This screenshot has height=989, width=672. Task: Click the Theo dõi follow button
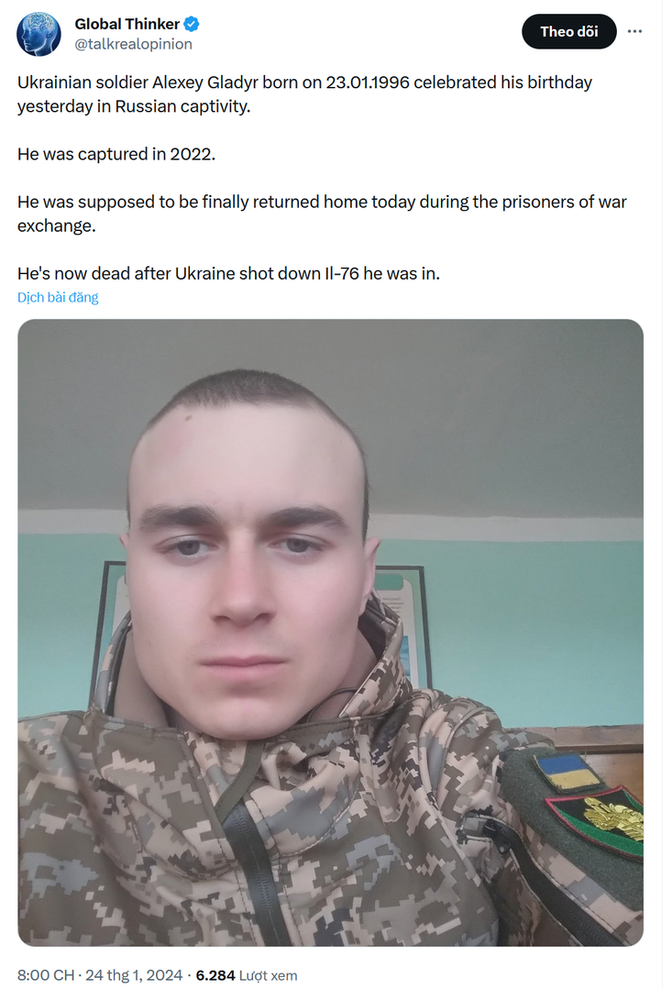[x=568, y=31]
